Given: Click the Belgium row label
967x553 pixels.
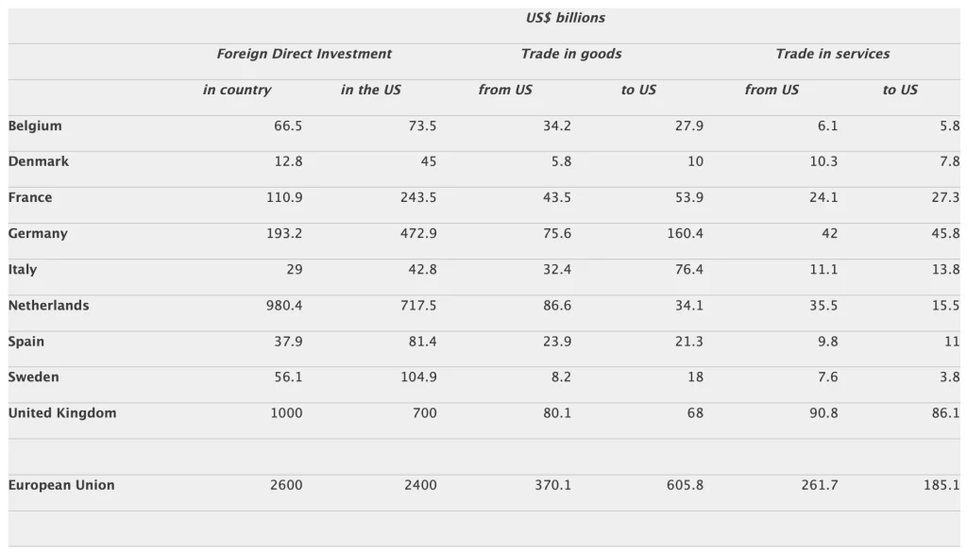Looking at the screenshot, I should point(35,126).
